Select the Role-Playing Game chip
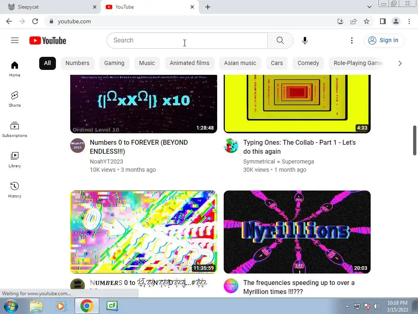Image resolution: width=418 pixels, height=314 pixels. pos(358,63)
